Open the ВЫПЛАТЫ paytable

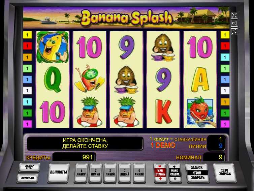coord(59,172)
